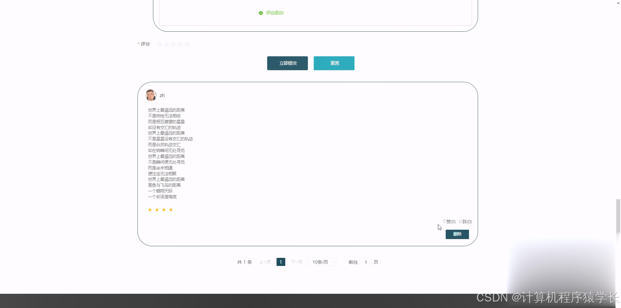This screenshot has height=308, width=621.
Task: Click the vertical scrollbar thumb
Action: coord(618,216)
